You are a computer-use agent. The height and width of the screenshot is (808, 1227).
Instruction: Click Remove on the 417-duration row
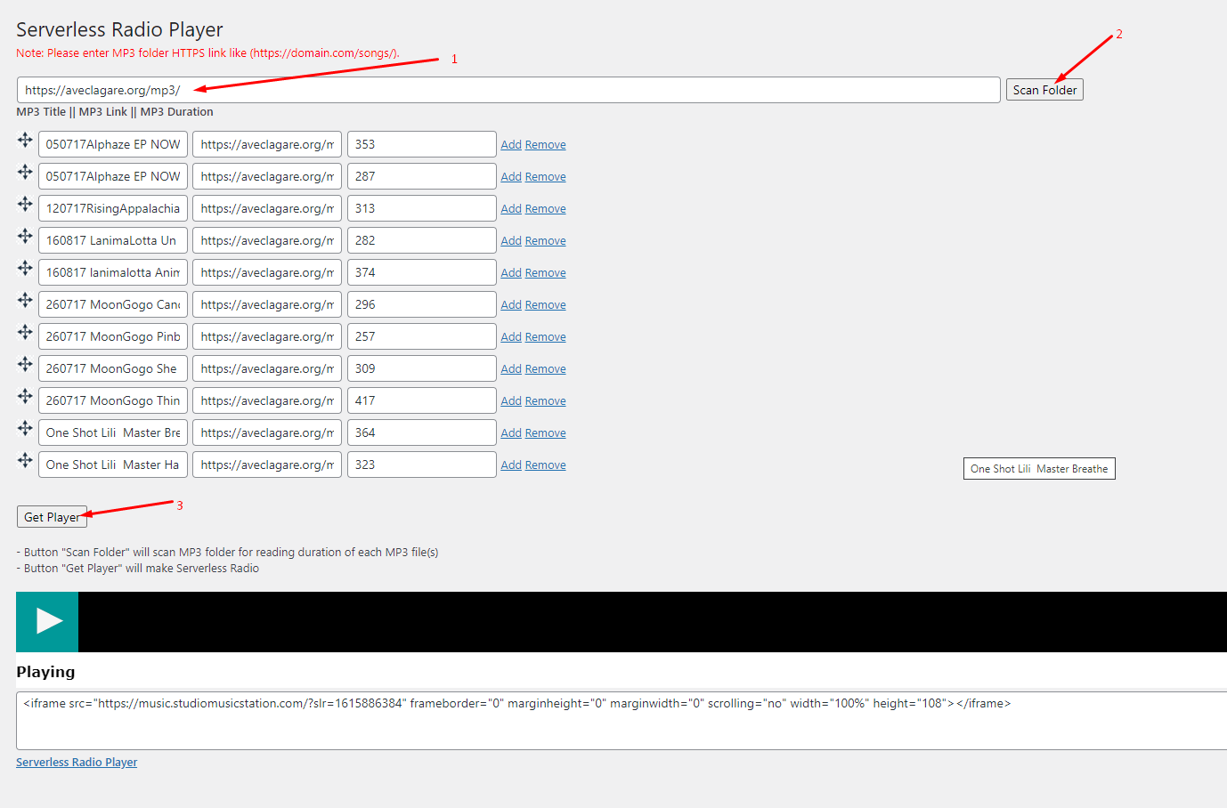(x=545, y=401)
